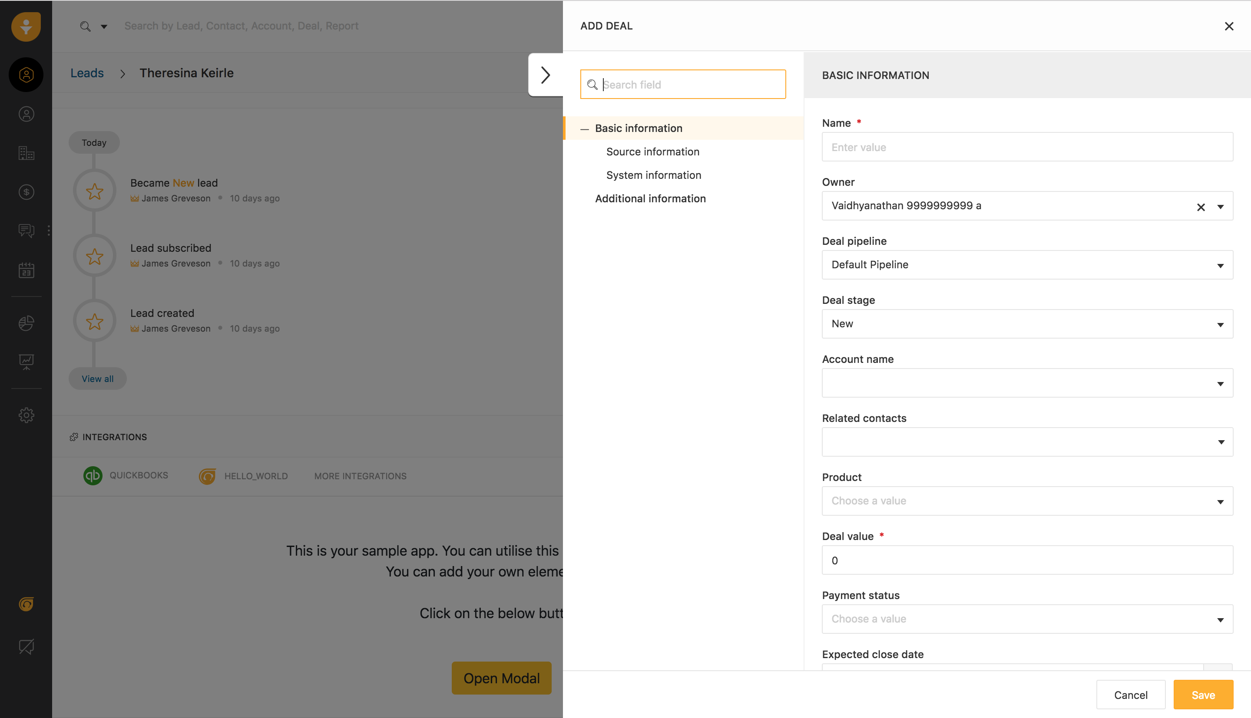Click the Today timeline marker
This screenshot has height=718, width=1251.
tap(94, 142)
